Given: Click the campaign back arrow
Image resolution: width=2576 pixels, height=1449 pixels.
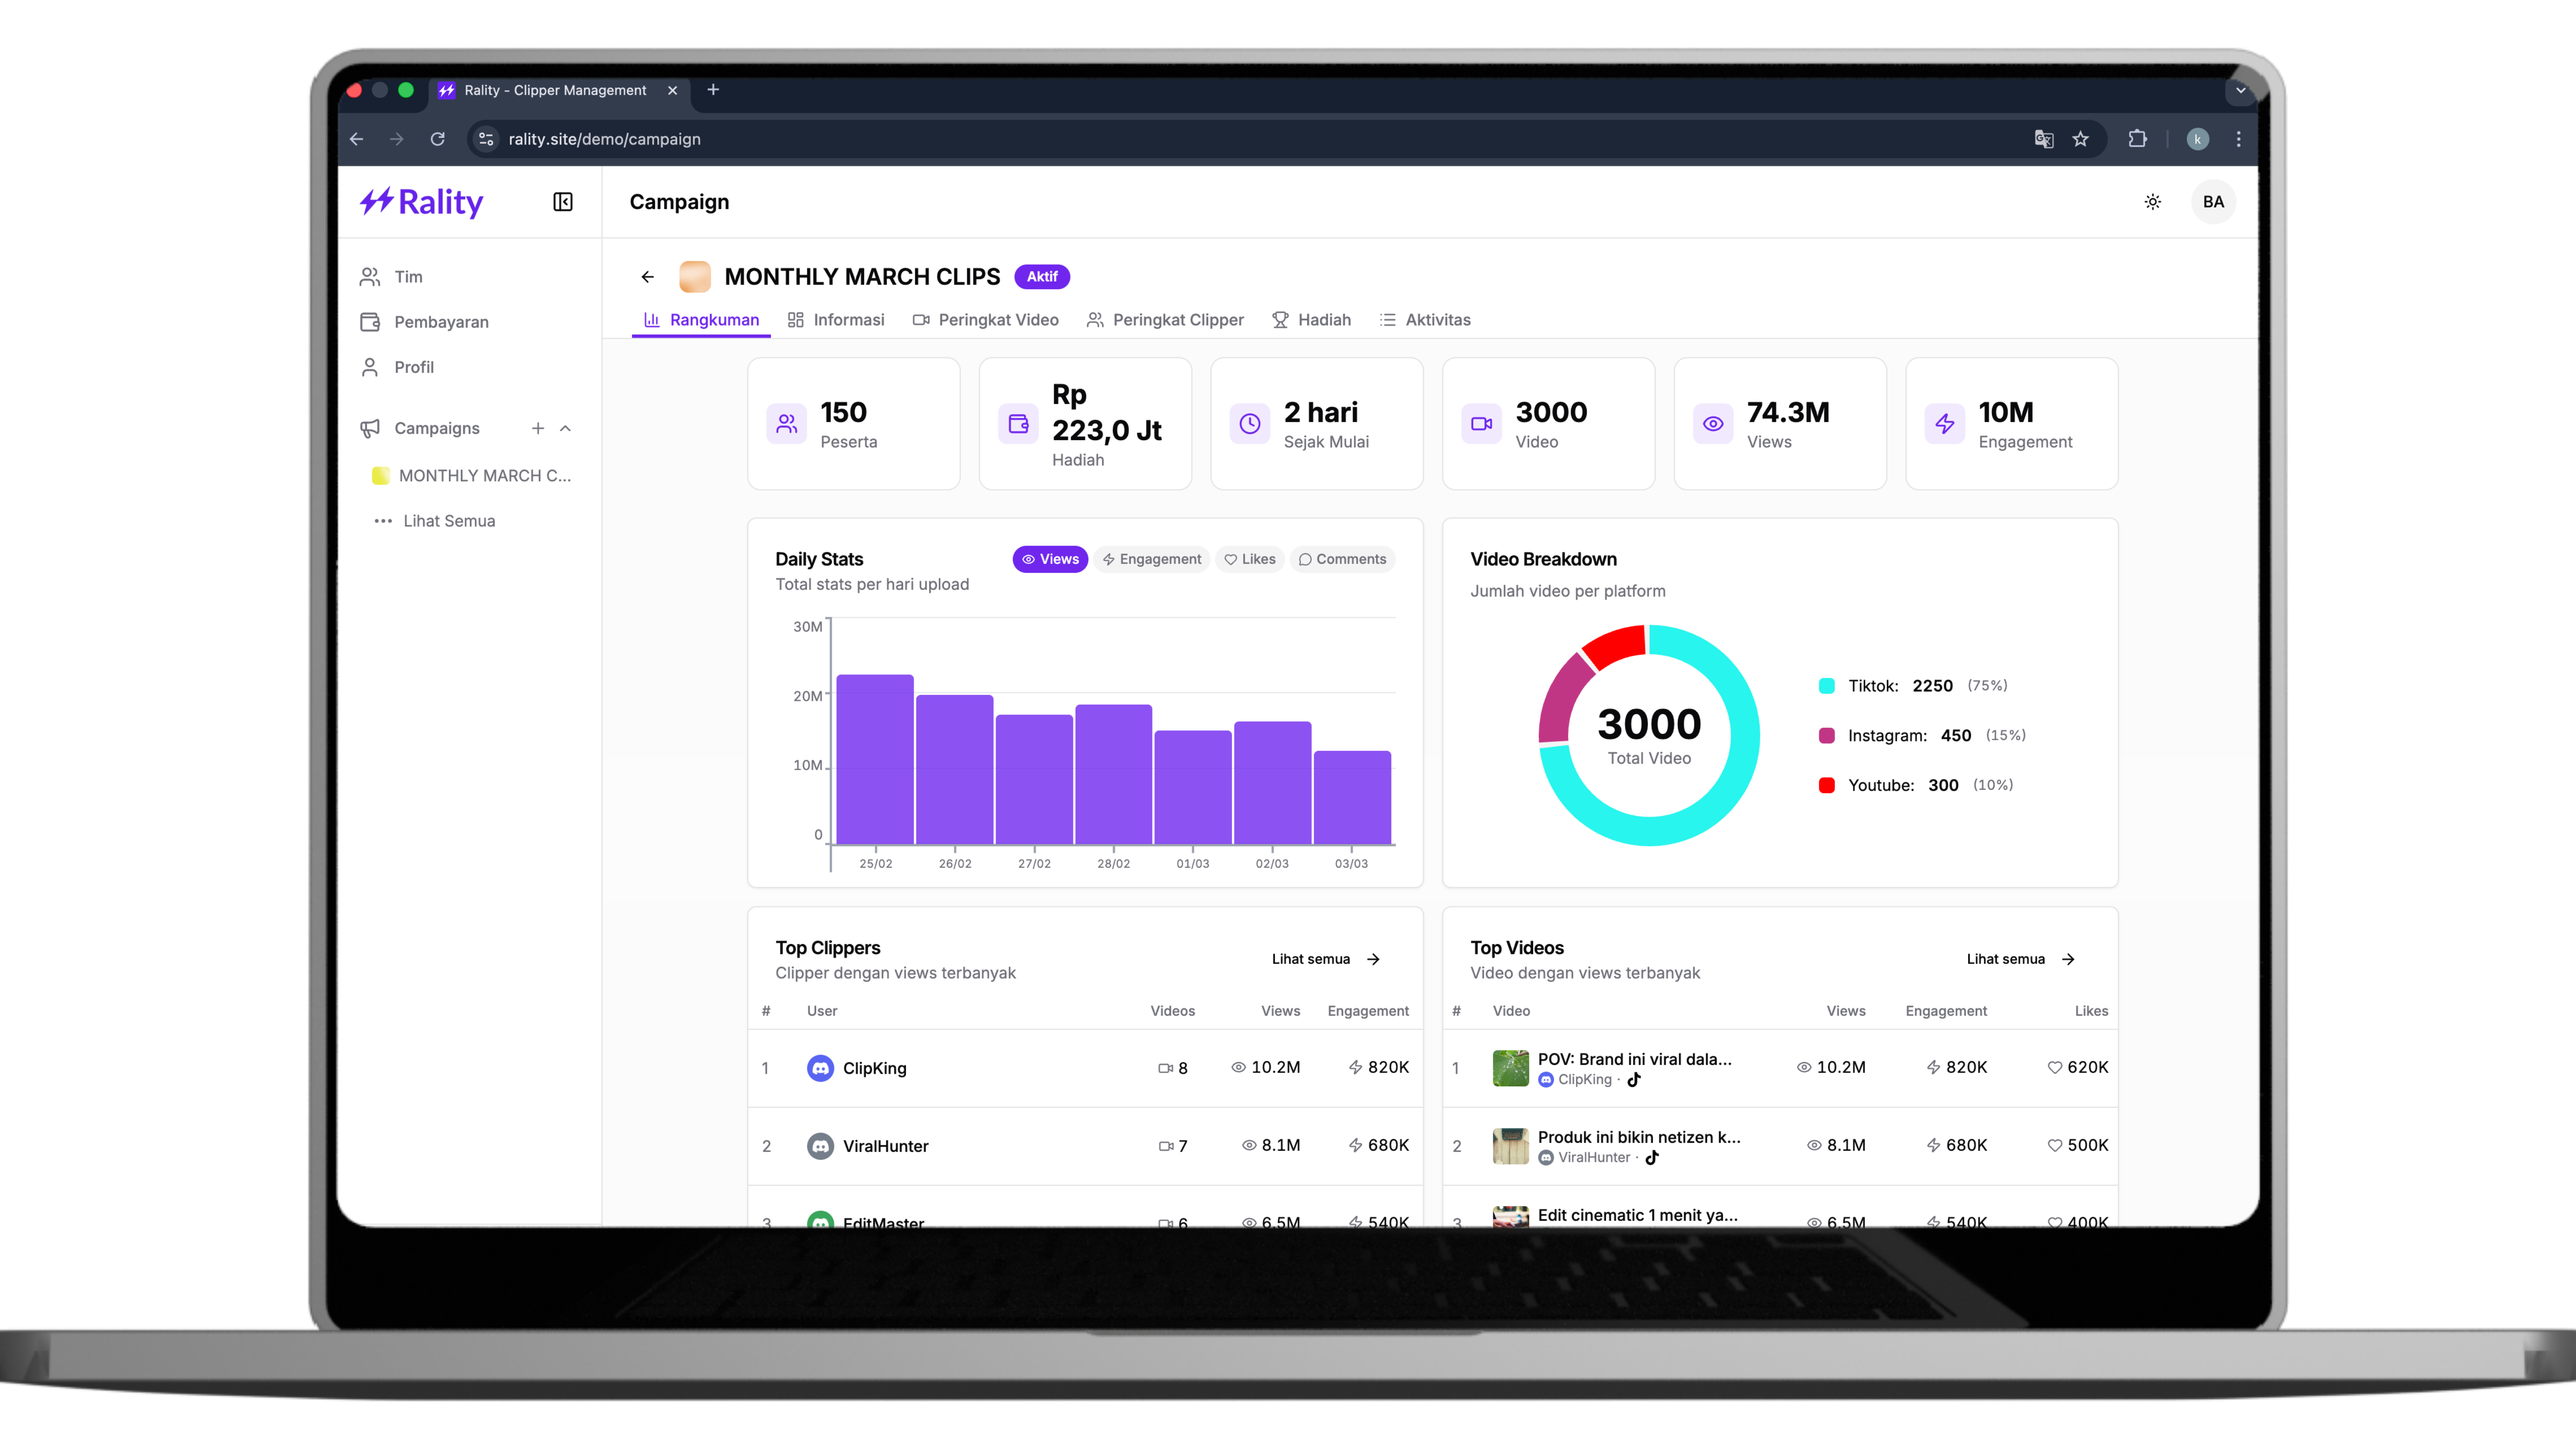Looking at the screenshot, I should (647, 277).
